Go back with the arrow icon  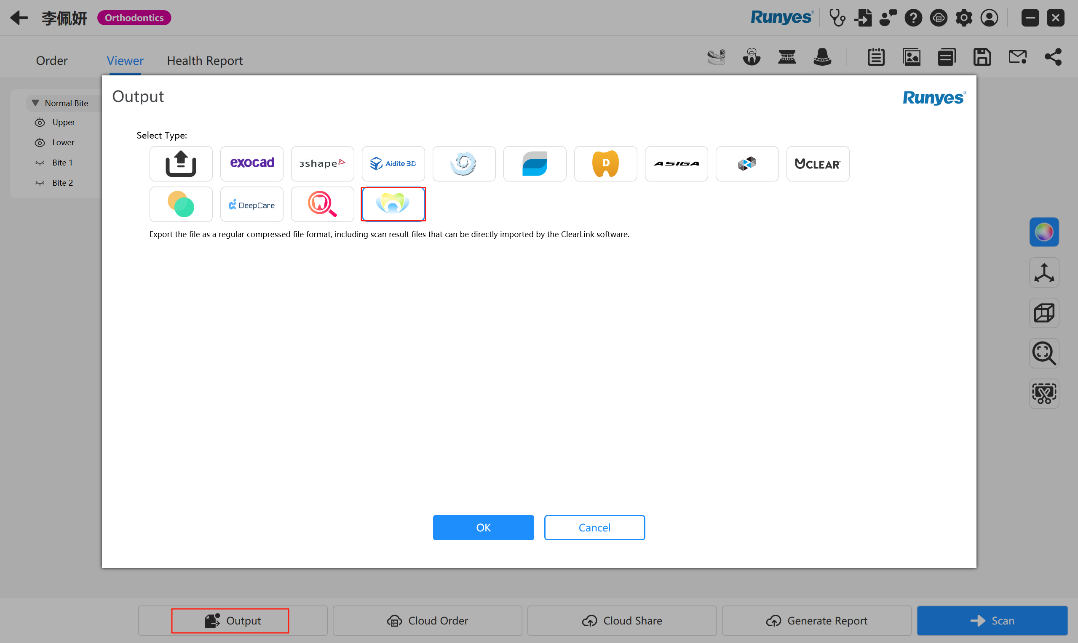tap(19, 18)
